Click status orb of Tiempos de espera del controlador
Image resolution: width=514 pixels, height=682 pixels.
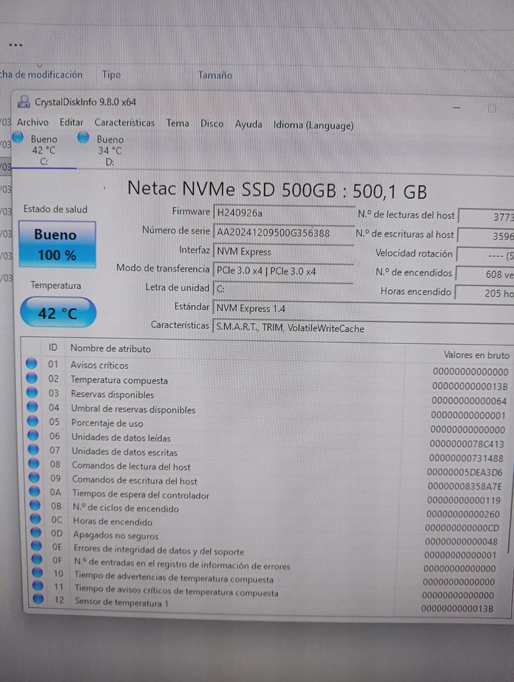[35, 491]
